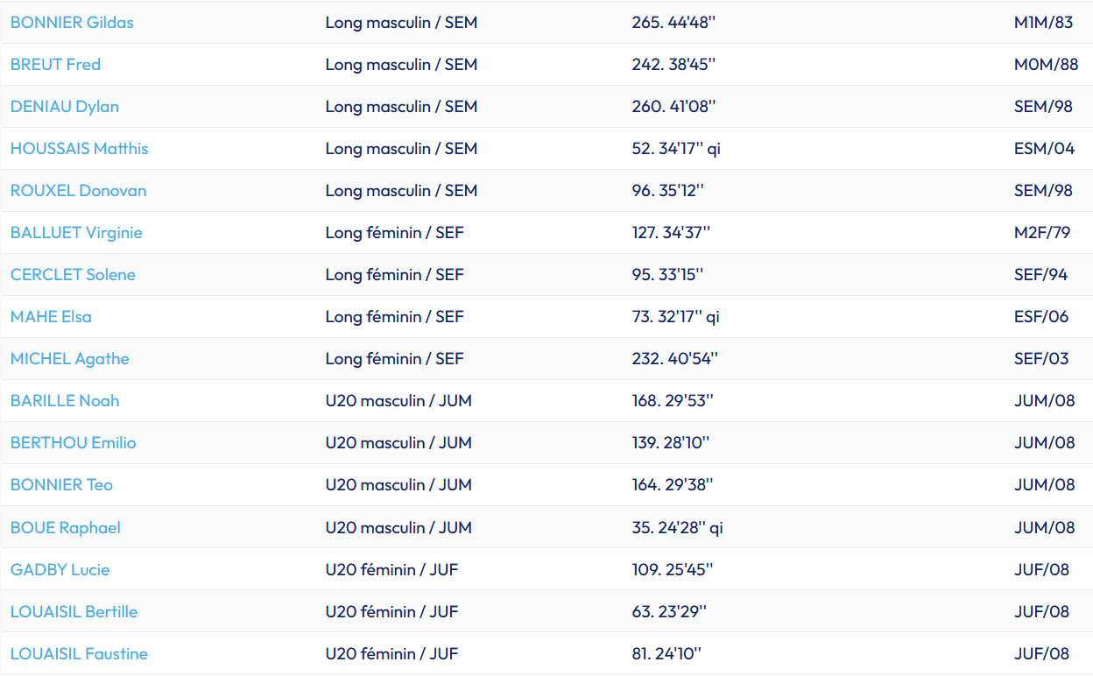
Task: Click the ESM/04 category cell
Action: 1044,149
